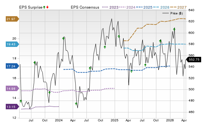This screenshot has width=205, height=122.
Task: Click the 13.15 EPS value tag
Action: (12, 107)
